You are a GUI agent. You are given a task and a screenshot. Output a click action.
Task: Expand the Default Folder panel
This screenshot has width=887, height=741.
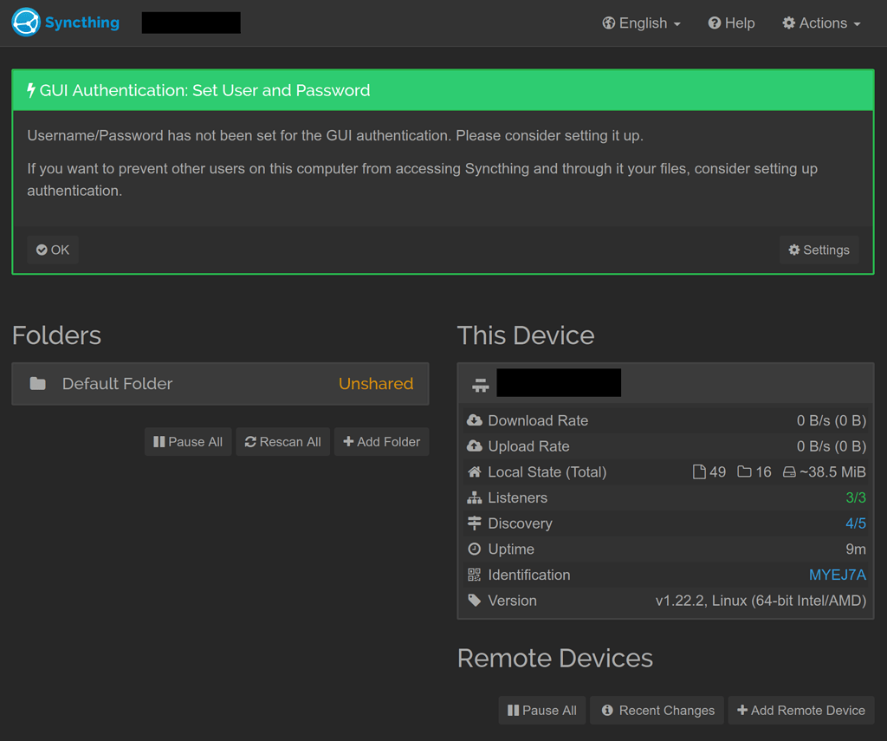[x=220, y=384]
